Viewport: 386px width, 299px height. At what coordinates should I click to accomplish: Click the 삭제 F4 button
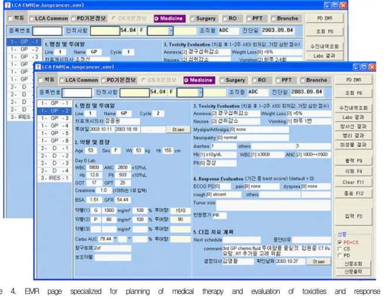[x=354, y=172]
